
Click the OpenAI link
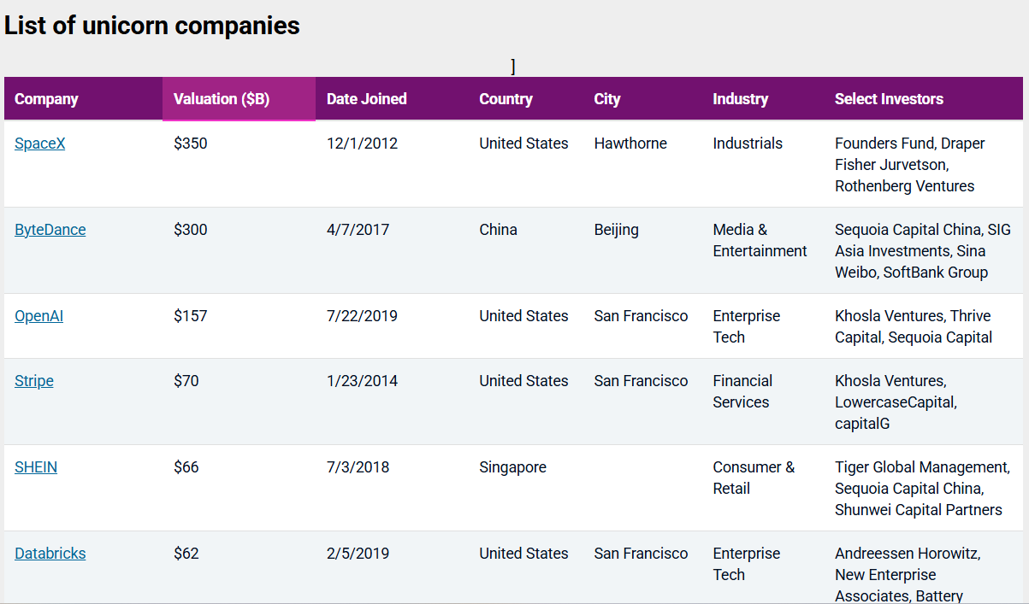(x=38, y=316)
